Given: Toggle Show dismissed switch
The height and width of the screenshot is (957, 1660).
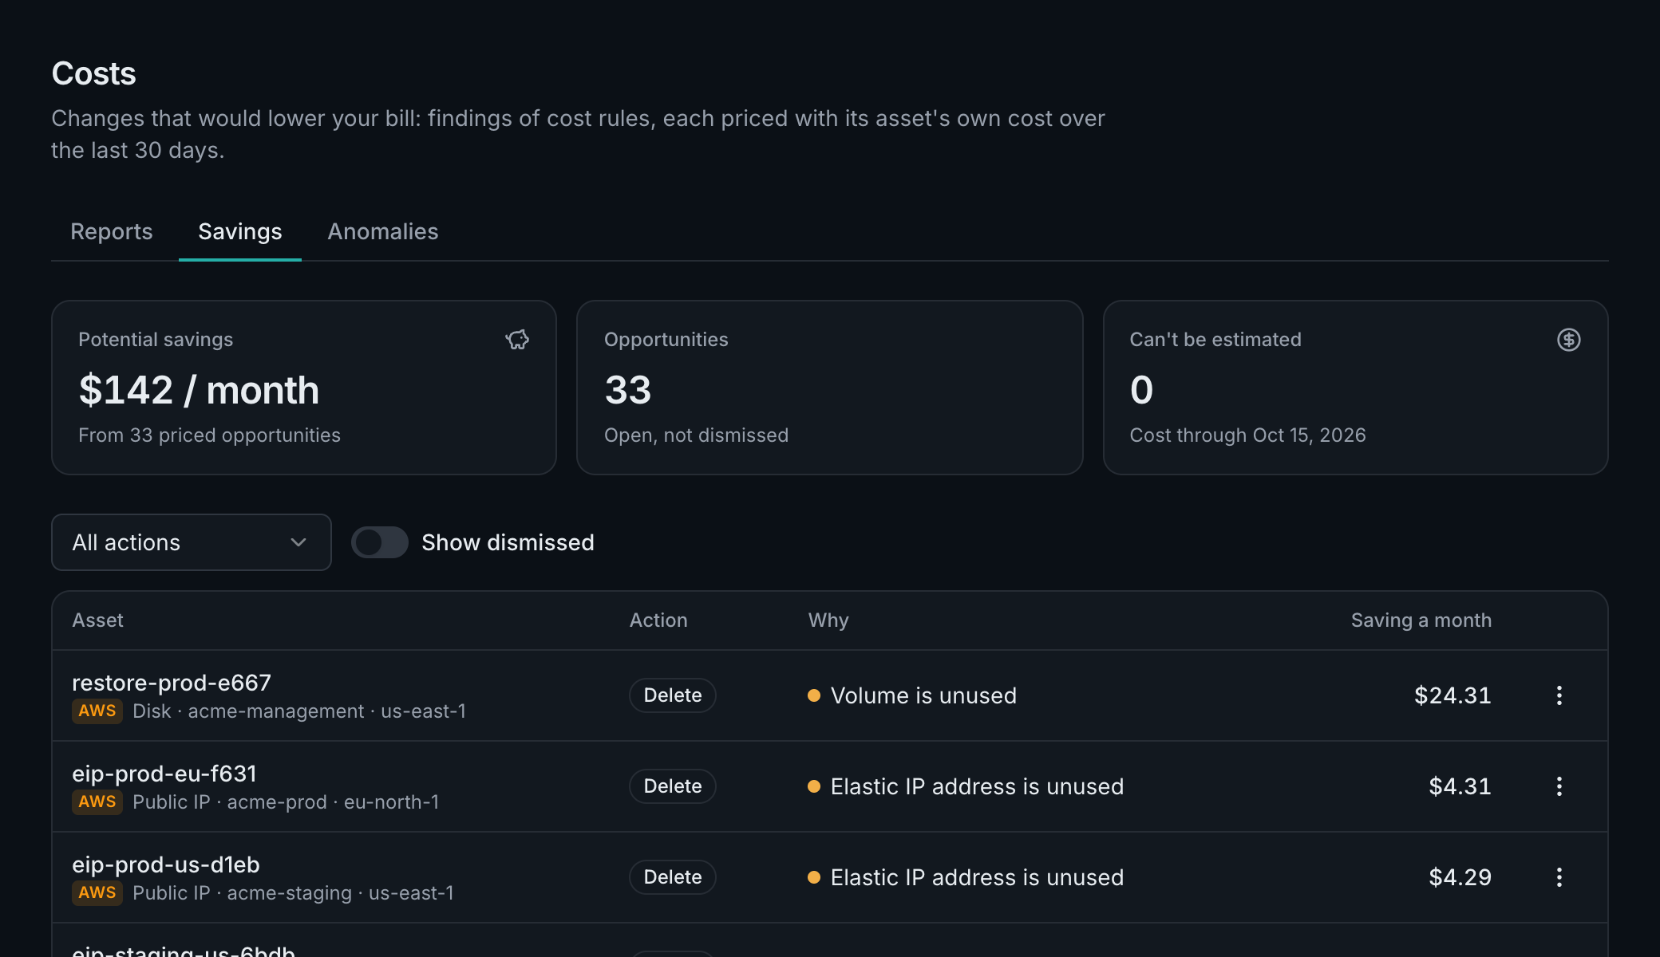Looking at the screenshot, I should (380, 542).
